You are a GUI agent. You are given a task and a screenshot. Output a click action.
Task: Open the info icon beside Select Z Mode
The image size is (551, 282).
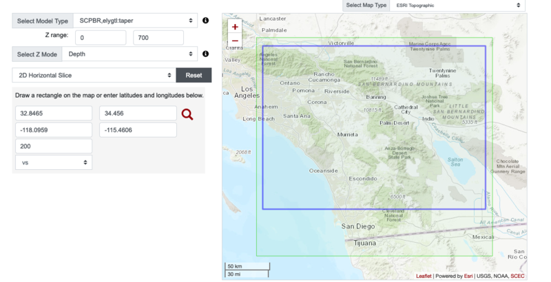coord(205,54)
